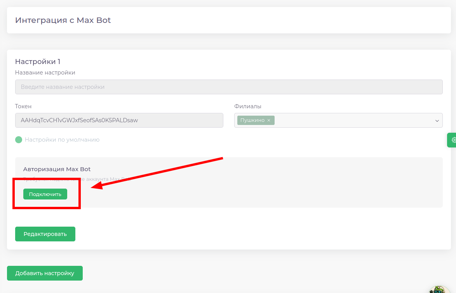Toggle the Настройки по умолчанию green circle

coord(19,140)
